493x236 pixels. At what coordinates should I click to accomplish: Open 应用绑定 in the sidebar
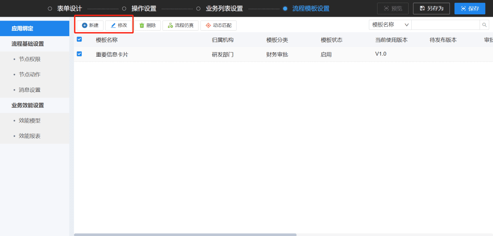click(x=35, y=28)
